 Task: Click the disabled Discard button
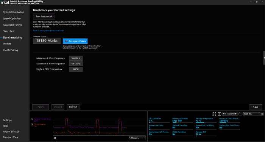[58, 107]
